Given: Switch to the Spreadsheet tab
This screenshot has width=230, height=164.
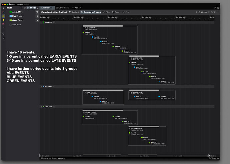Looking at the screenshot, I should (63, 8).
